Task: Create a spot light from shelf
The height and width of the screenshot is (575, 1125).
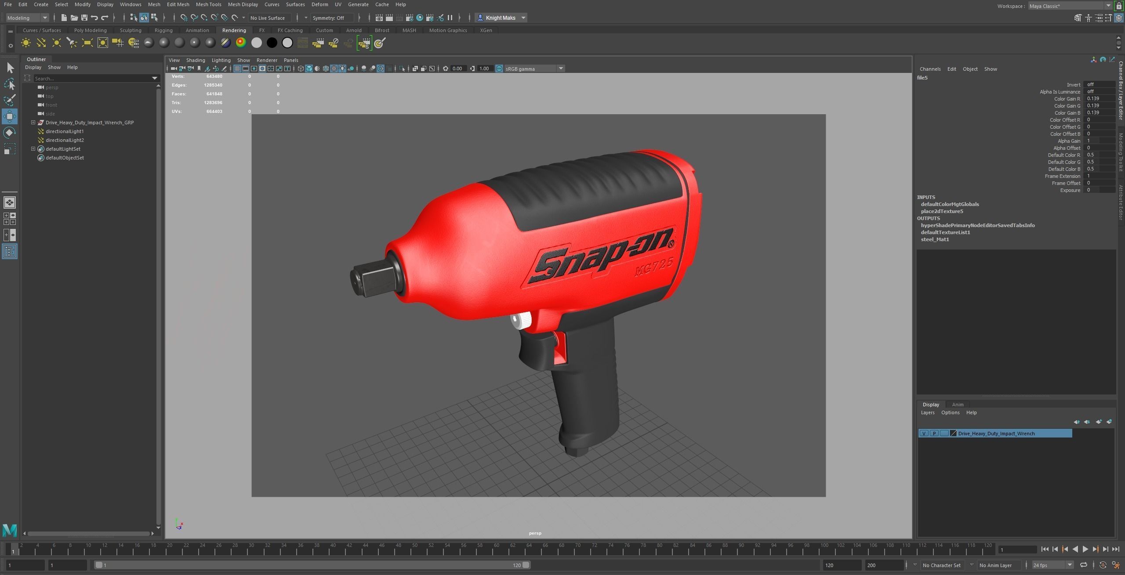Action: tap(72, 43)
